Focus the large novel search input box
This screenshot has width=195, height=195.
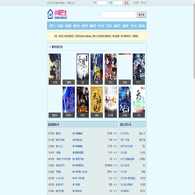point(119,15)
